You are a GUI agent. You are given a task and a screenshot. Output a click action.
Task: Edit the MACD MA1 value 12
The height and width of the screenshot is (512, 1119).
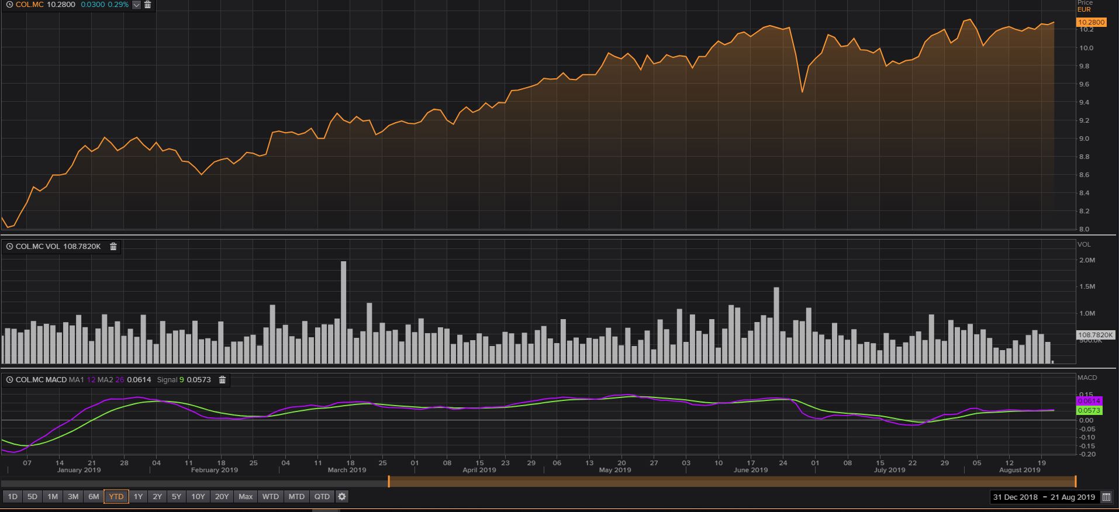pos(91,380)
